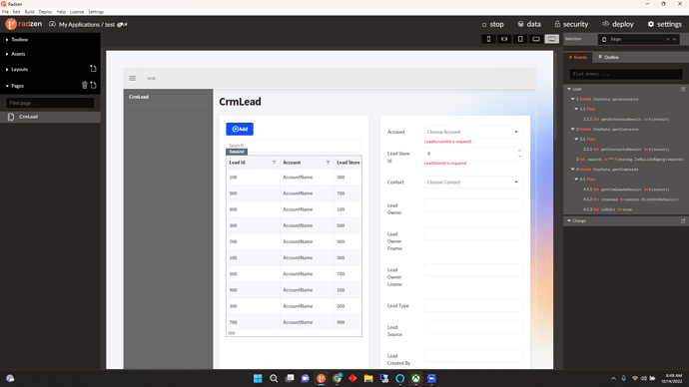Open the Edit menu
The image size is (689, 387).
[16, 12]
